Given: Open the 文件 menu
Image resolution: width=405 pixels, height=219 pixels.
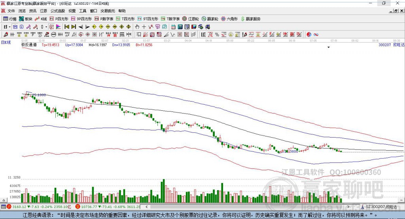Looking at the screenshot, I should [x=11, y=11].
